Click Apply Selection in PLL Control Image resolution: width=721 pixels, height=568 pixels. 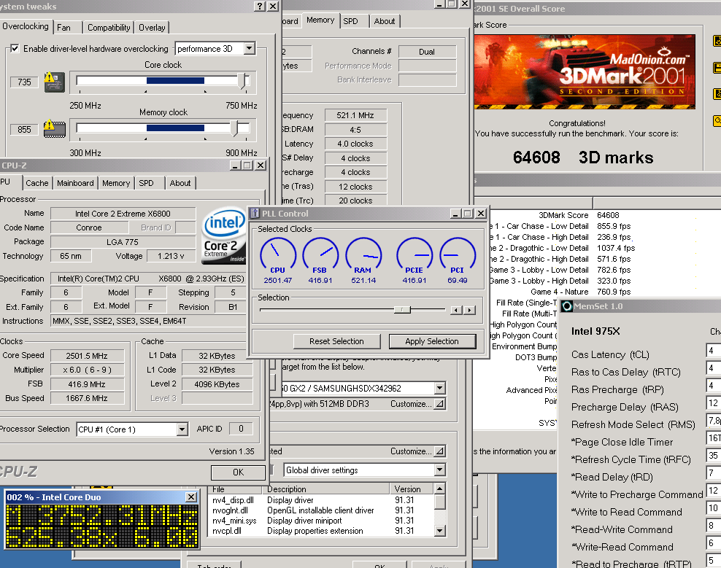432,341
